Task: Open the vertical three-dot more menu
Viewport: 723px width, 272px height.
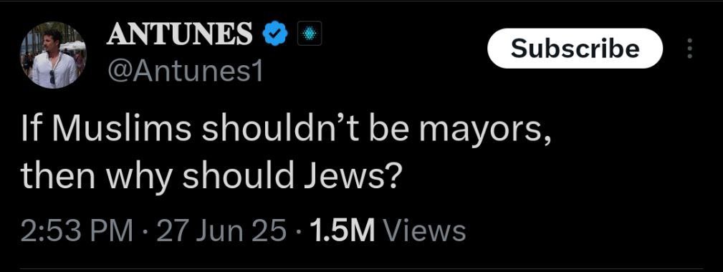Action: tap(690, 49)
